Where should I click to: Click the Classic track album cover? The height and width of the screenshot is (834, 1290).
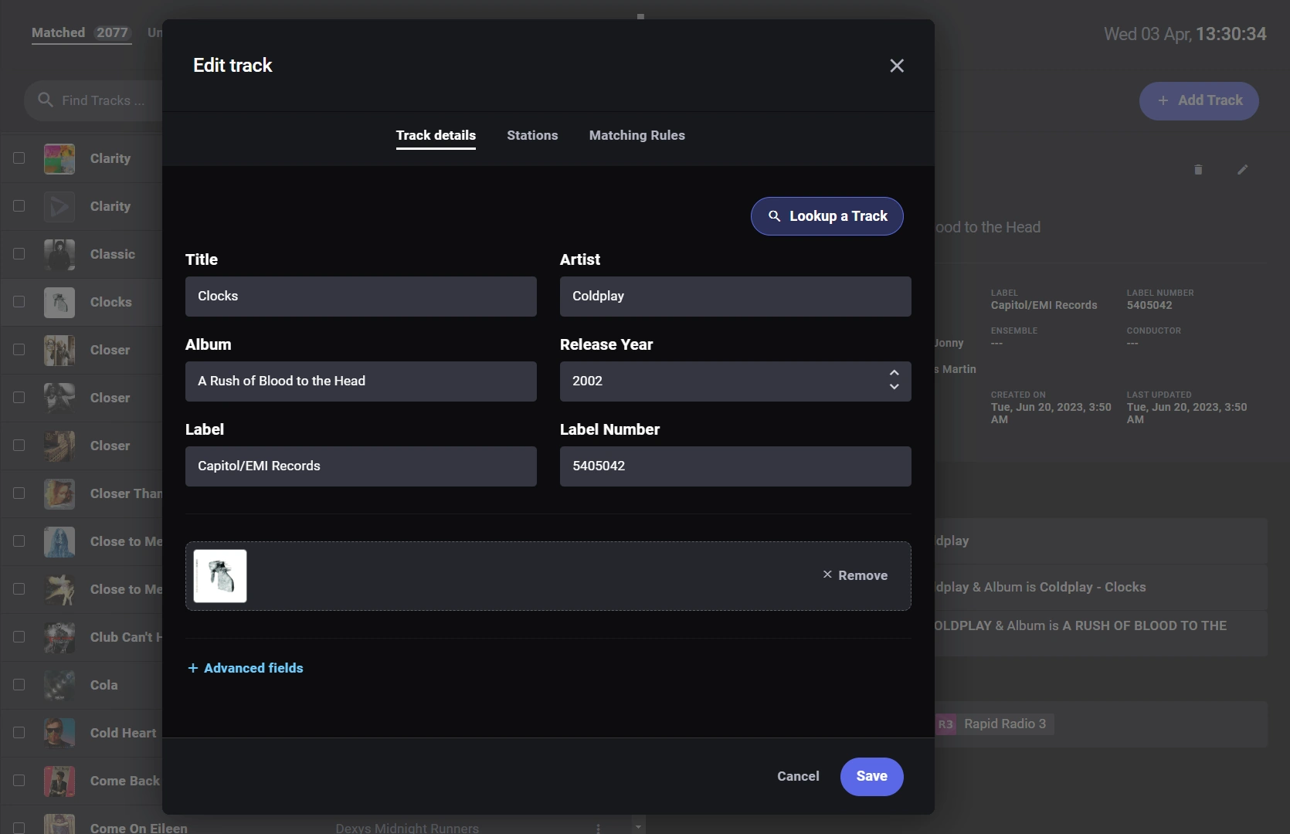[59, 254]
